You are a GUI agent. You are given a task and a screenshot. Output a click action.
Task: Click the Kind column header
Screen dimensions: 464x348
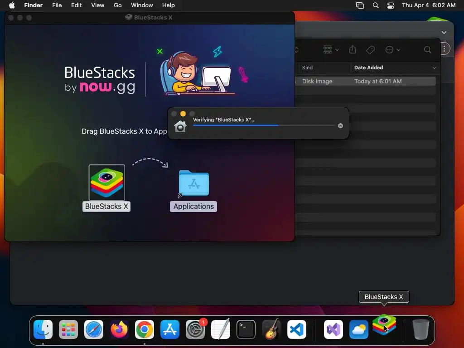(x=324, y=68)
